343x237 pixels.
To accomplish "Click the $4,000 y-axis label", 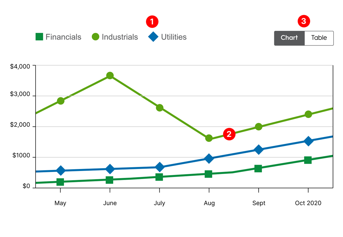I will [20, 67].
